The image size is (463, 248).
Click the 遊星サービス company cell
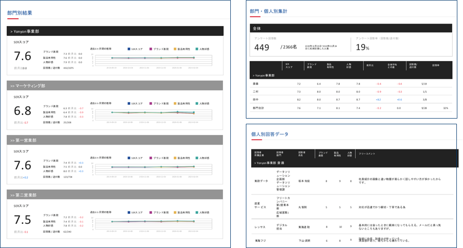pos(260,205)
